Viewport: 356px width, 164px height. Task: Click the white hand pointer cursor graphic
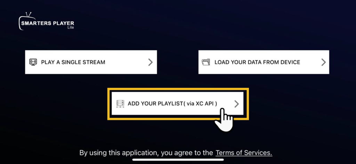(224, 120)
